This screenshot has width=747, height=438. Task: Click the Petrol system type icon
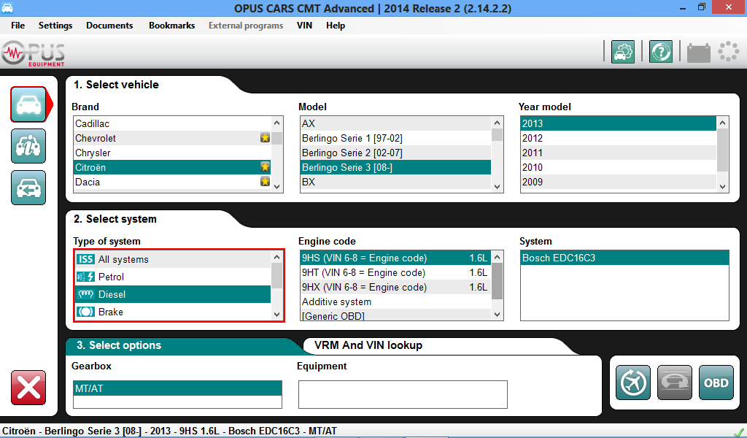point(86,277)
